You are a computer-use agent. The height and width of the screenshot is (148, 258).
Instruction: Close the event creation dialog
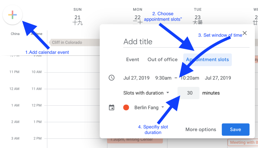[x=244, y=33]
